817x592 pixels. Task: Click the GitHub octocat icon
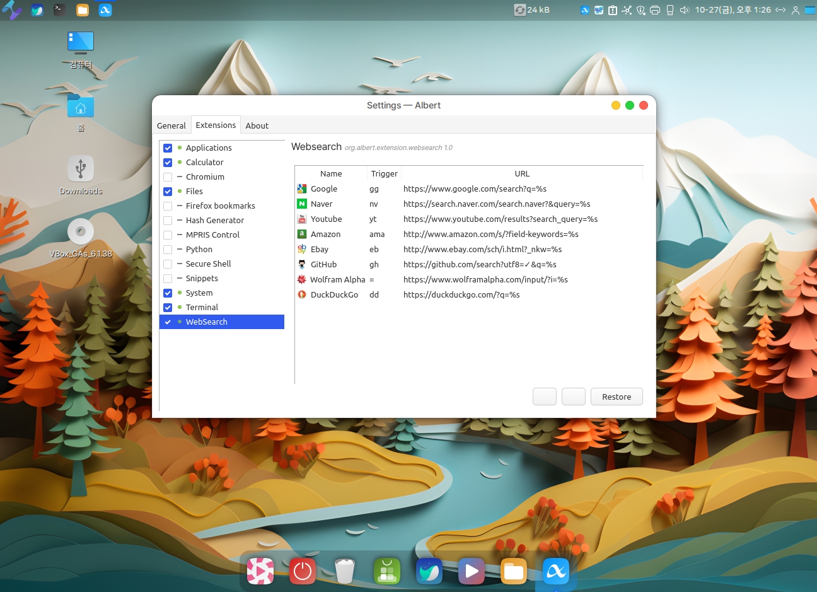pos(302,264)
